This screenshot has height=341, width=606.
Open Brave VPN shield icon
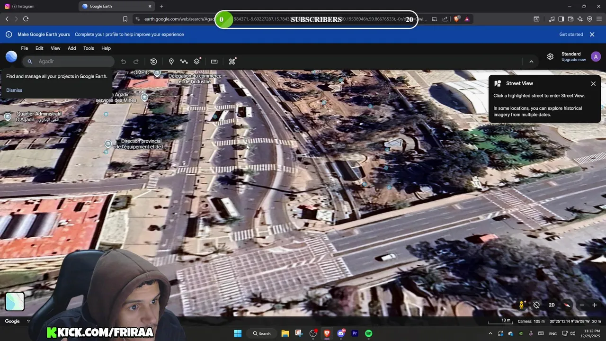coord(589,19)
